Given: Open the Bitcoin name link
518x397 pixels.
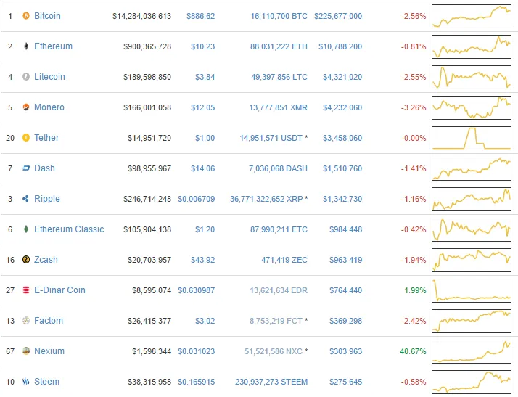Looking at the screenshot, I should point(47,15).
